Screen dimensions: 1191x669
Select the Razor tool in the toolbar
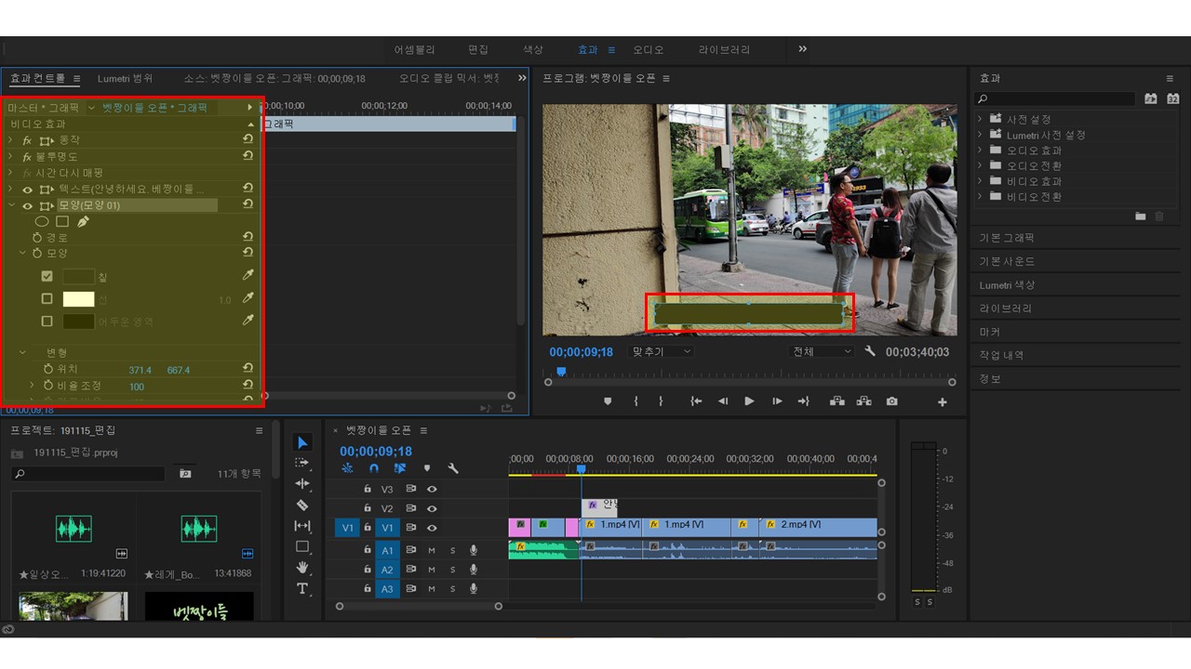point(302,505)
